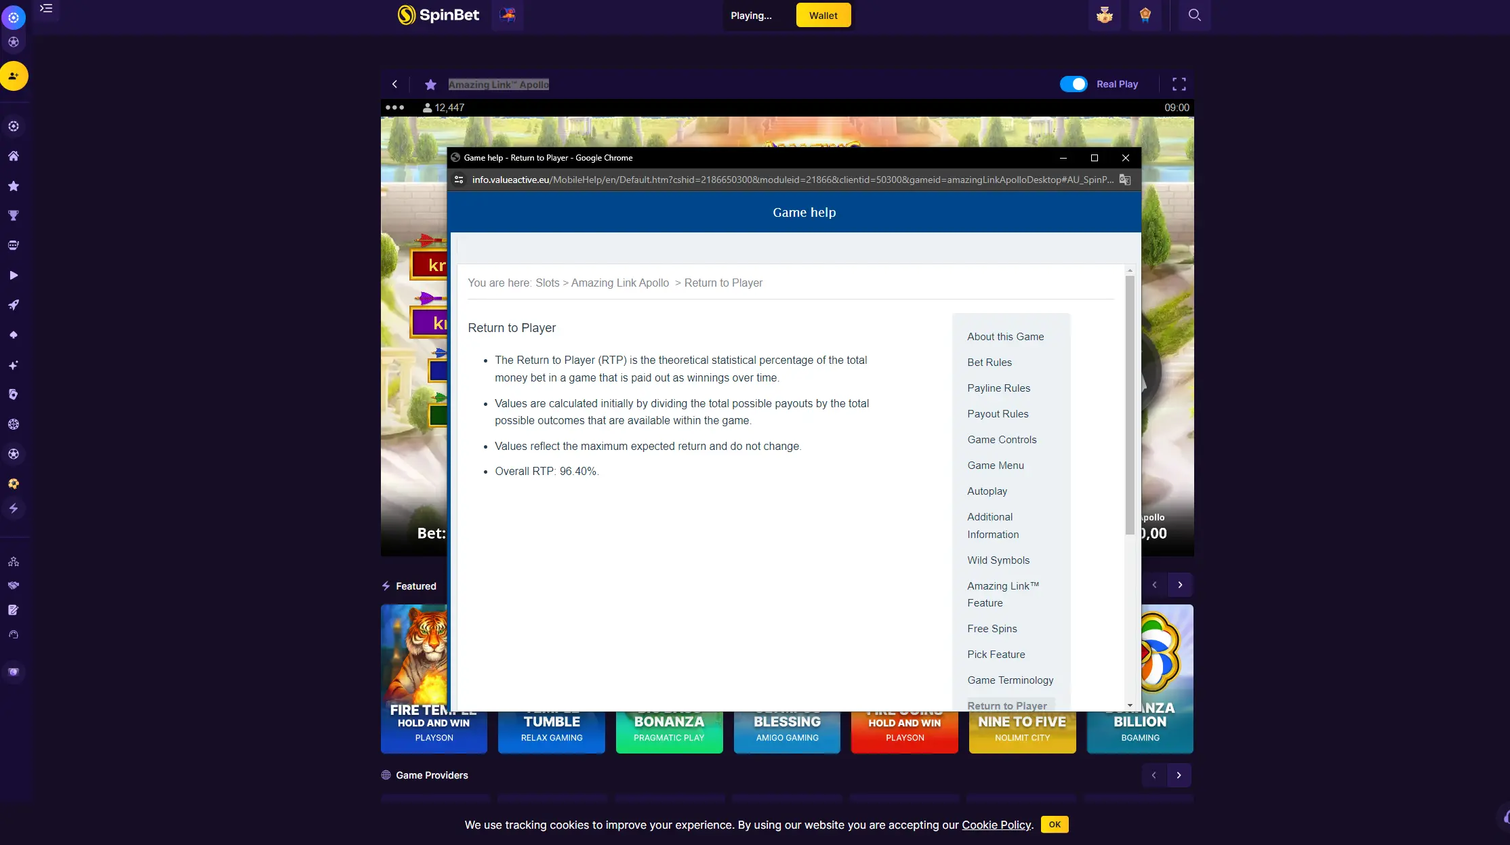Click the rocket icon in sidebar

[14, 305]
